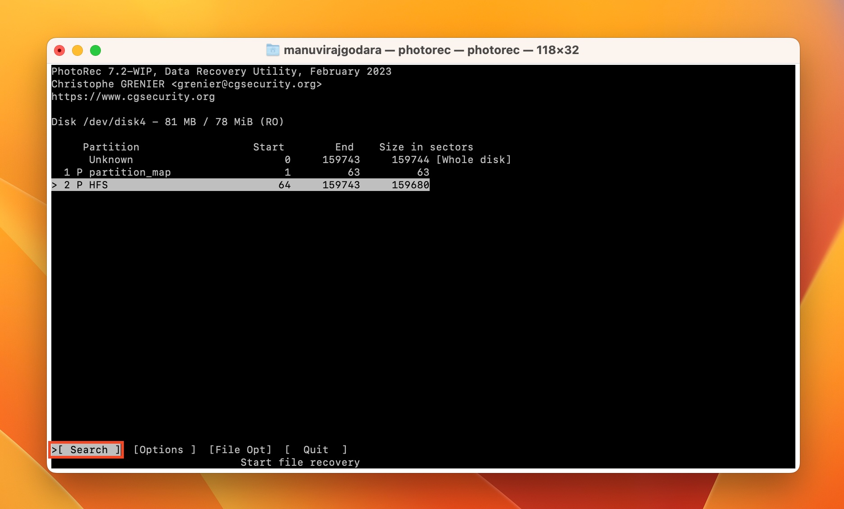Image resolution: width=844 pixels, height=509 pixels.
Task: Open the Options menu item
Action: (x=164, y=450)
